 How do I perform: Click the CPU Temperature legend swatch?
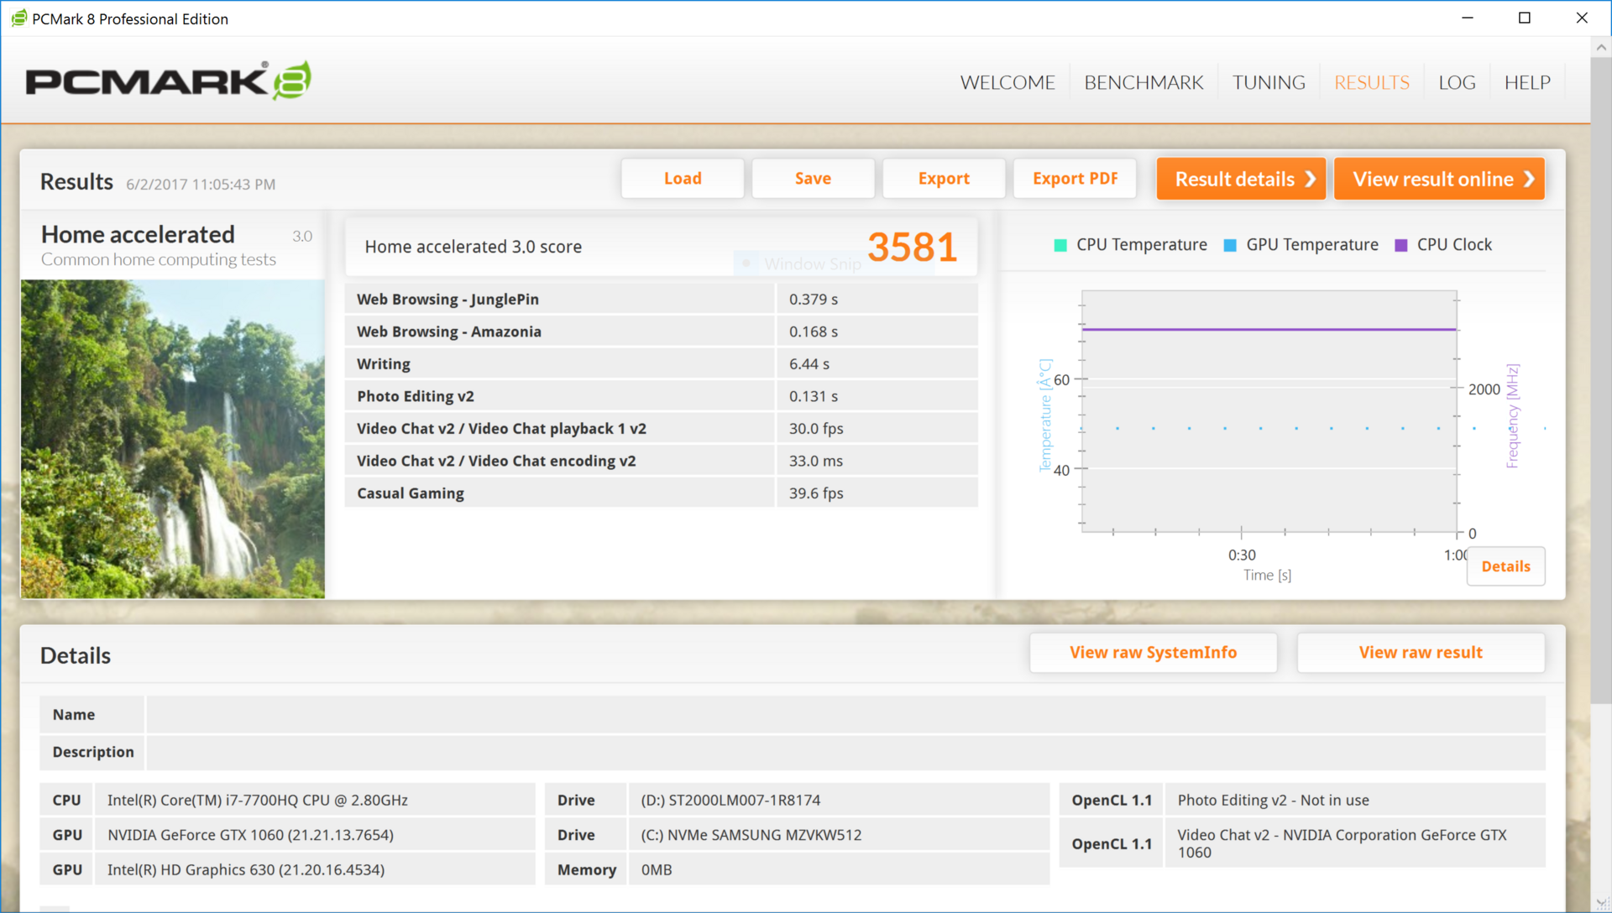coord(1060,245)
